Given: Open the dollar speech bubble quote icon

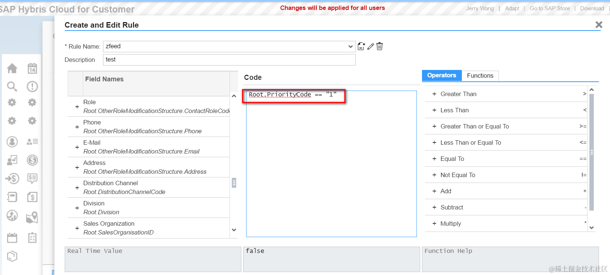Looking at the screenshot, I should tap(32, 179).
